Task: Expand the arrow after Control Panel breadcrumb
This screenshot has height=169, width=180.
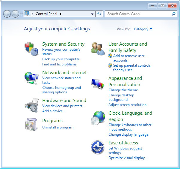Action: [x=61, y=14]
